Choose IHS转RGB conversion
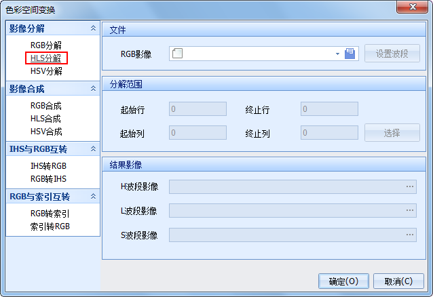433x297 pixels. click(48, 165)
